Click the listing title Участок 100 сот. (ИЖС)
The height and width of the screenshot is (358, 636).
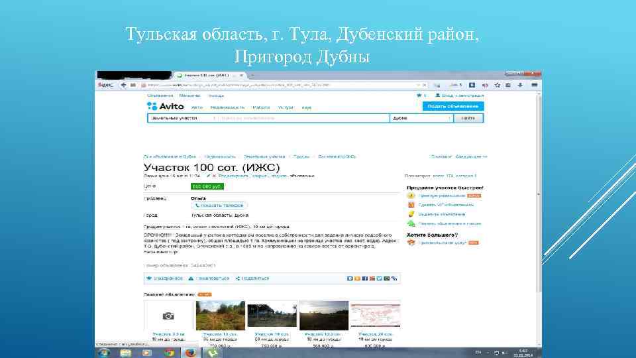(211, 167)
